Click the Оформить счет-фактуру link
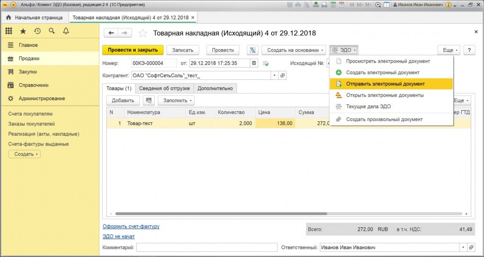Image resolution: width=484 pixels, height=257 pixels. pos(131,226)
